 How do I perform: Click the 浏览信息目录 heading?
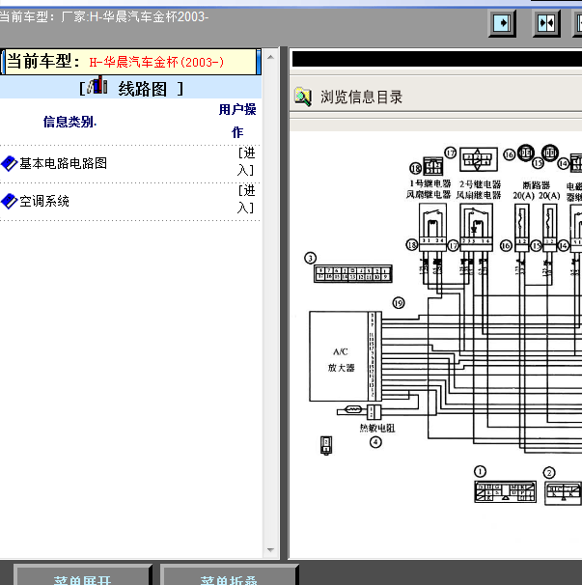click(361, 97)
